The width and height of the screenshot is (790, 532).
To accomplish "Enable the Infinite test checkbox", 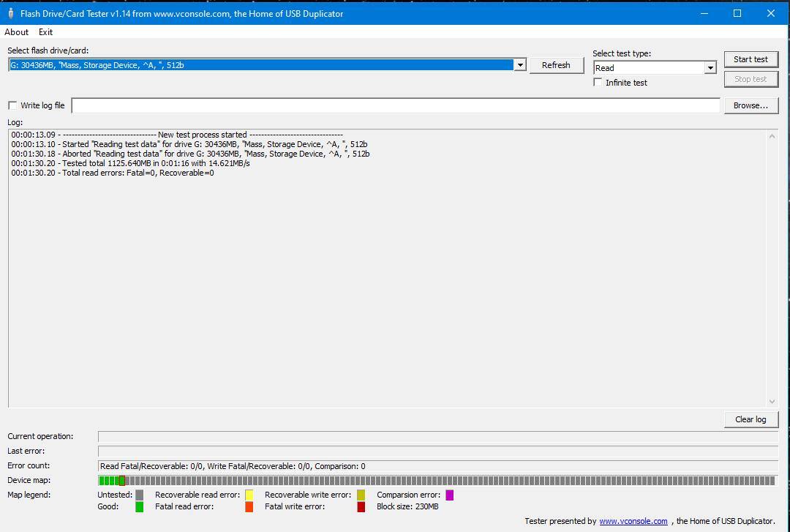I will tap(598, 83).
